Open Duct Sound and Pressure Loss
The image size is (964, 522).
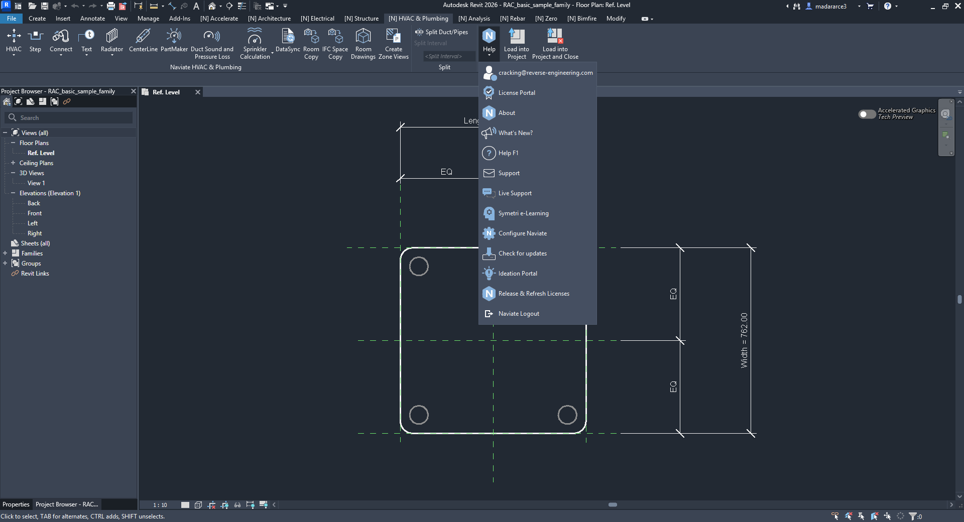(x=212, y=44)
